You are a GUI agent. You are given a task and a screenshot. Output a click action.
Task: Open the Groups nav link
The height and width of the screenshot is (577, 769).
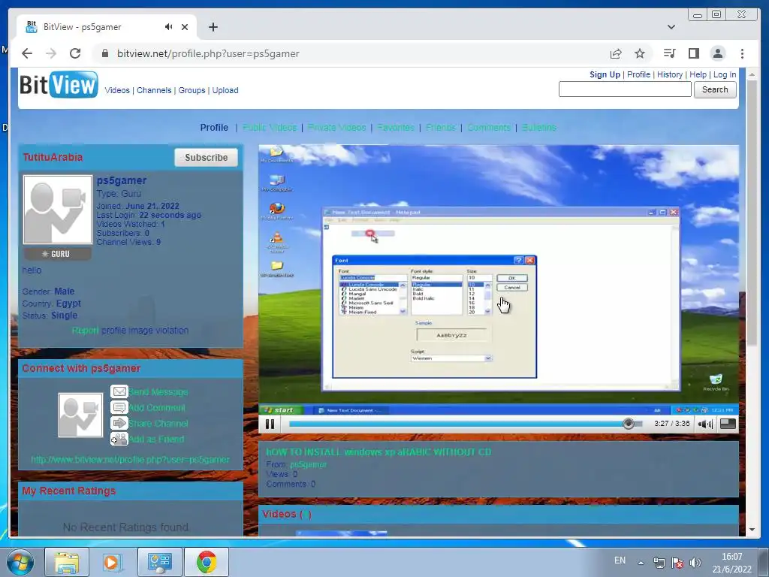191,90
